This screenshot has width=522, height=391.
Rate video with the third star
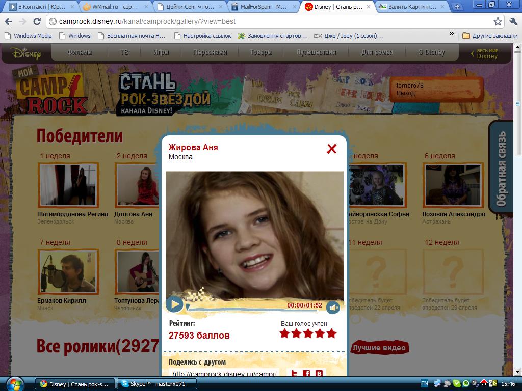(x=308, y=333)
